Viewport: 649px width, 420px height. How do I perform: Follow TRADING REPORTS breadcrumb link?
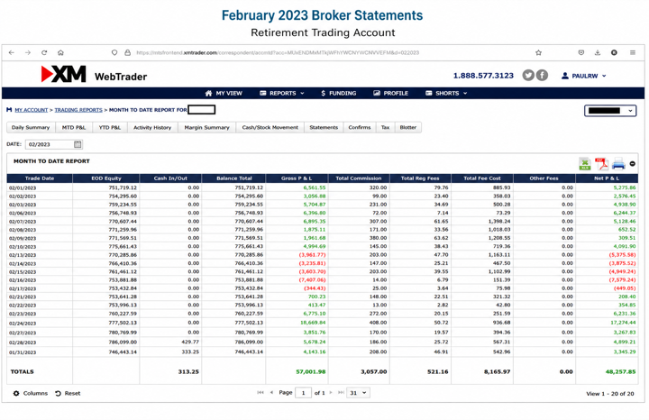(78, 110)
